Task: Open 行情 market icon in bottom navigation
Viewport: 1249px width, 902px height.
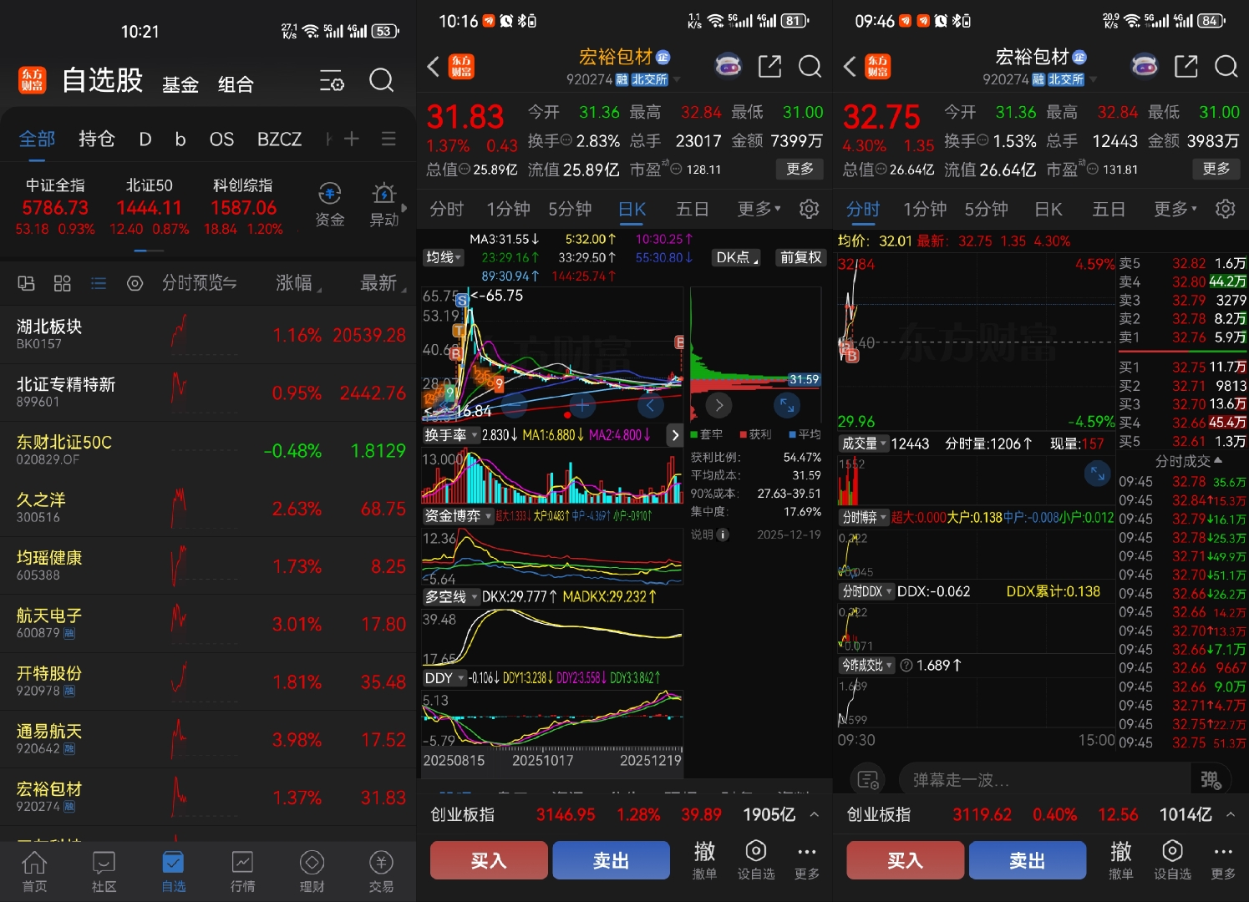Action: (242, 872)
